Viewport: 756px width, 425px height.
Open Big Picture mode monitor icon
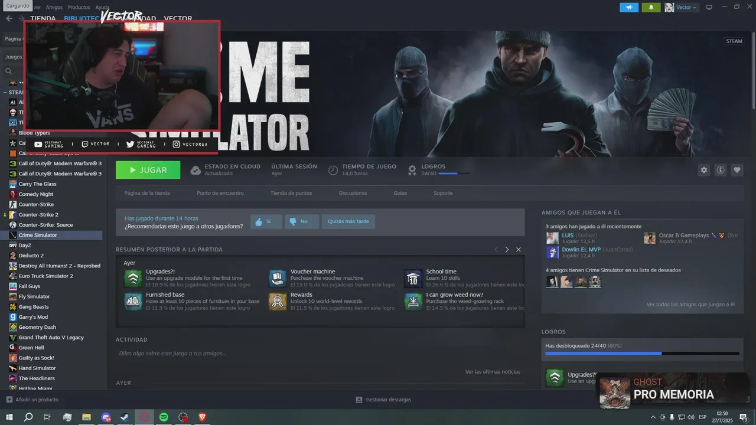click(x=709, y=7)
